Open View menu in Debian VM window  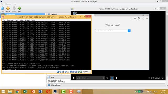(x=16, y=20)
